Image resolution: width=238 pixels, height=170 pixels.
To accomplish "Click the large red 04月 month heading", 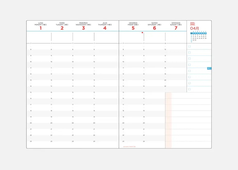I will tap(194, 28).
